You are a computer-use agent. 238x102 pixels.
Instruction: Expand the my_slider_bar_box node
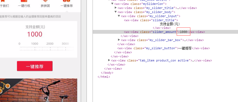click(119, 40)
